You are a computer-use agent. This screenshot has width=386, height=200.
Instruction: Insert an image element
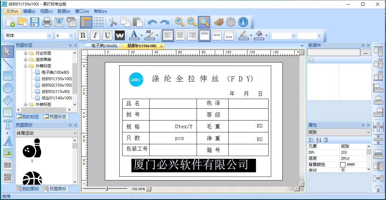pyautogui.click(x=8, y=153)
